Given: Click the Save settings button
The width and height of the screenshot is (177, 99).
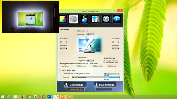Looking at the screenshot, I should [105, 85].
